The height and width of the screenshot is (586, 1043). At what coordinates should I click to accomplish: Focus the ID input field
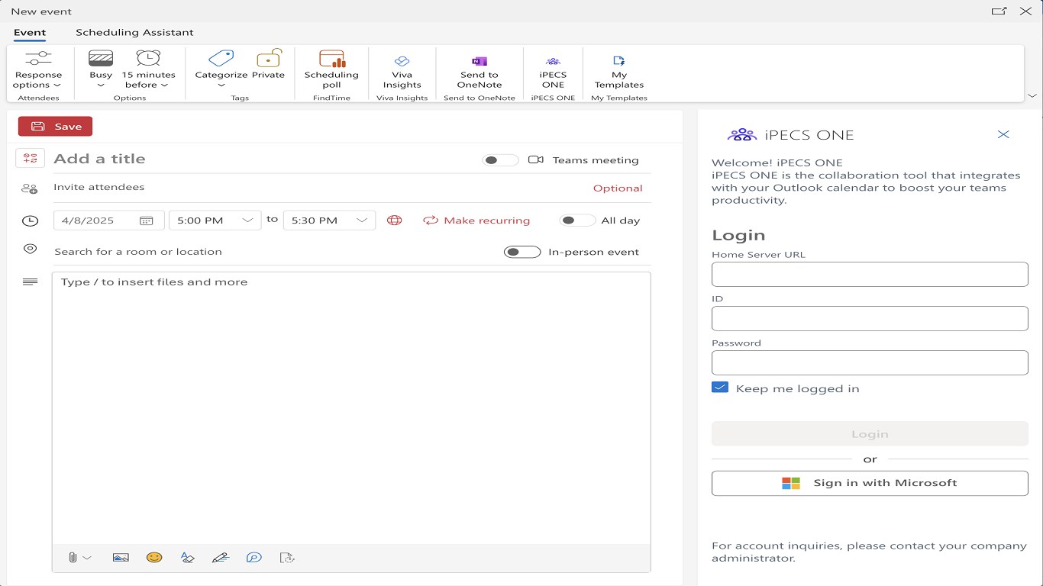click(x=870, y=319)
